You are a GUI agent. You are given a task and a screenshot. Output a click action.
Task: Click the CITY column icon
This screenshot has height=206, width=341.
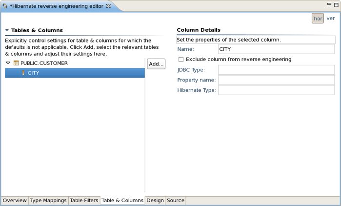(23, 73)
